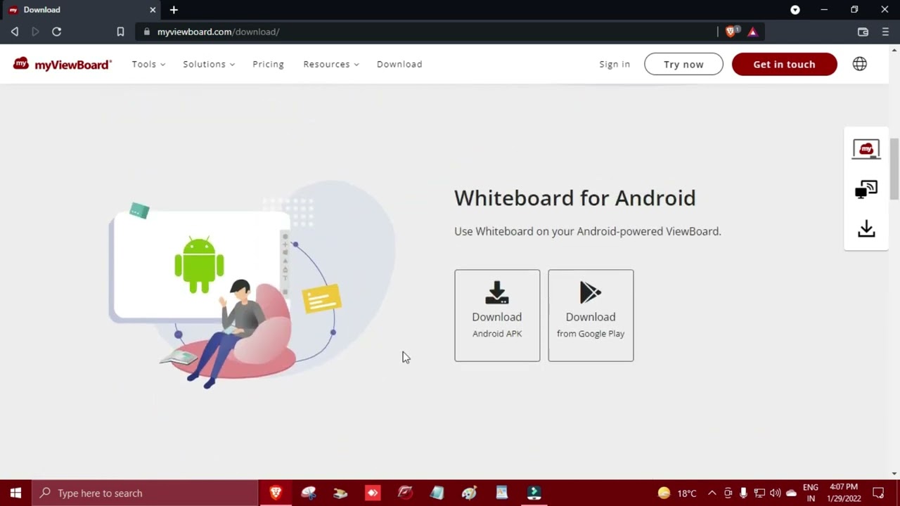Click the Get in touch button

point(784,64)
